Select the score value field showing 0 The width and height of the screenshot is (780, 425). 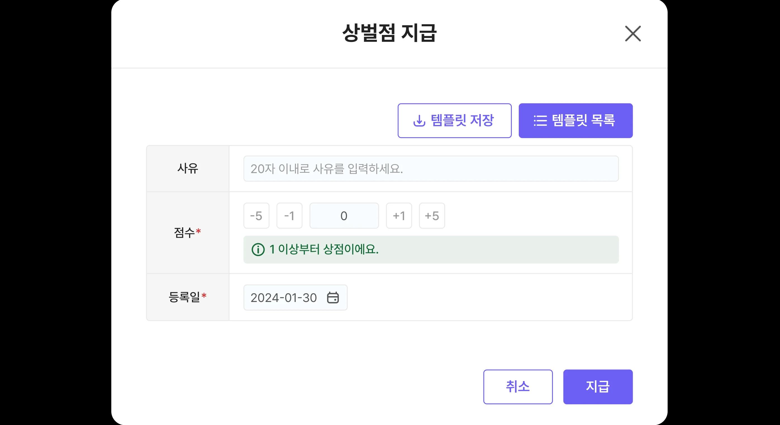pos(344,216)
